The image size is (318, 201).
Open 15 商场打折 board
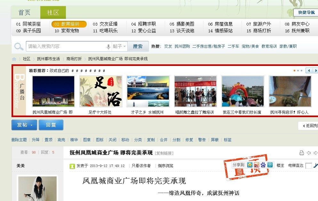259,31
